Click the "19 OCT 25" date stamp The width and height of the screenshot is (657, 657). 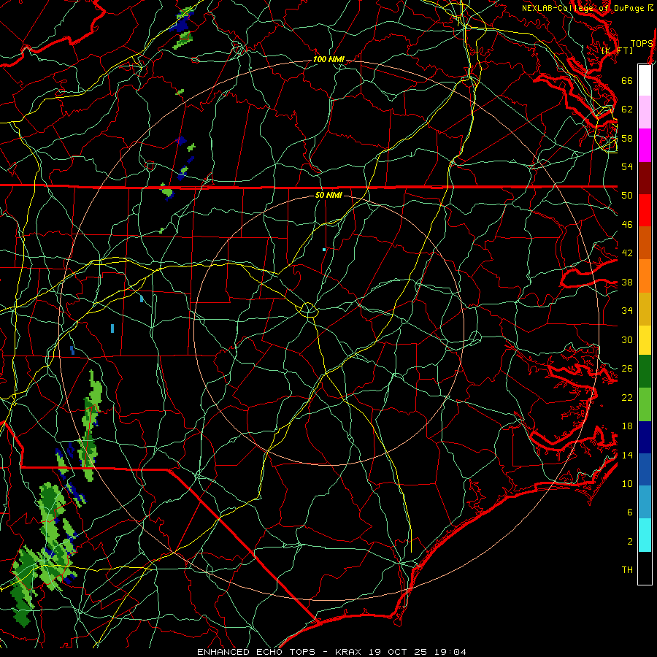point(398,652)
